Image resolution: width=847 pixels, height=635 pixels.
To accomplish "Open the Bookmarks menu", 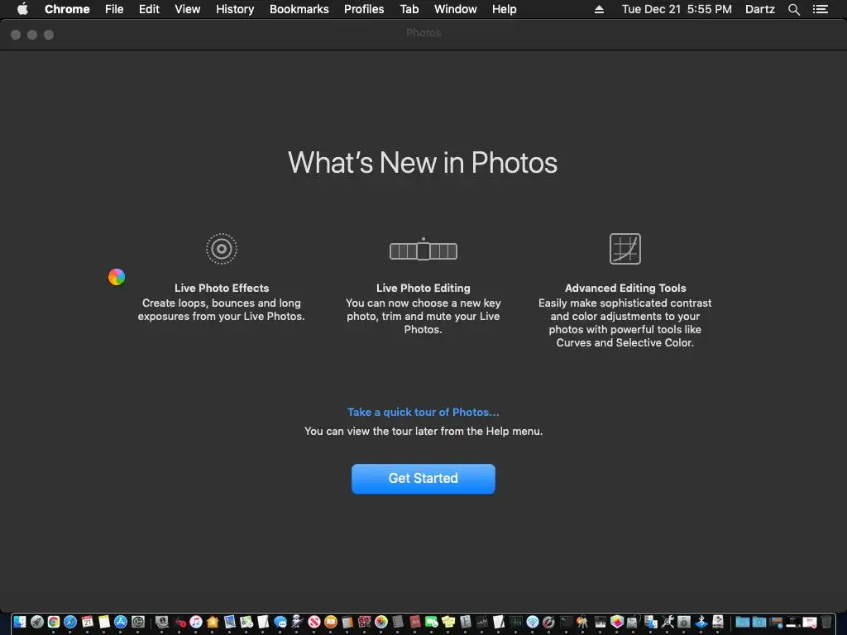I will [299, 9].
